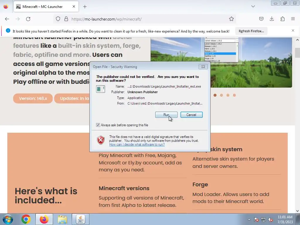This screenshot has height=225, width=300.
Task: Close the Open File - Security Warning dialog
Action: pos(203,67)
